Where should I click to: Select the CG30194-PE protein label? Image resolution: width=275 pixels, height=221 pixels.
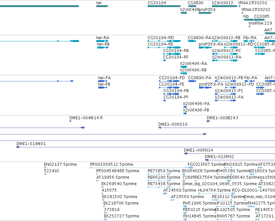[x=172, y=84]
